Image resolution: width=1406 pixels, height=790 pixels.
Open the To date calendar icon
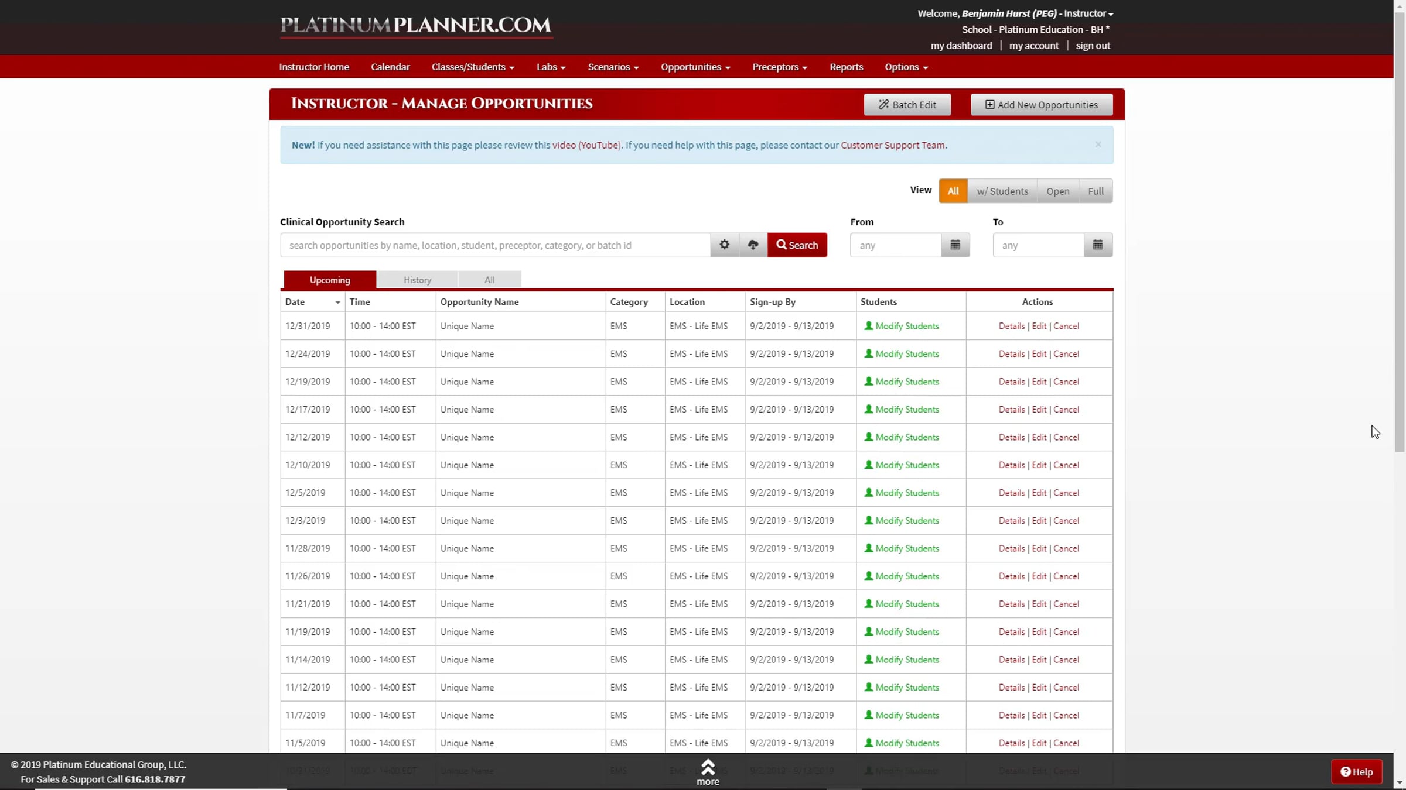[1097, 245]
